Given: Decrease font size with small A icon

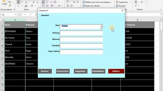Looking at the screenshot, I should coord(37,2).
